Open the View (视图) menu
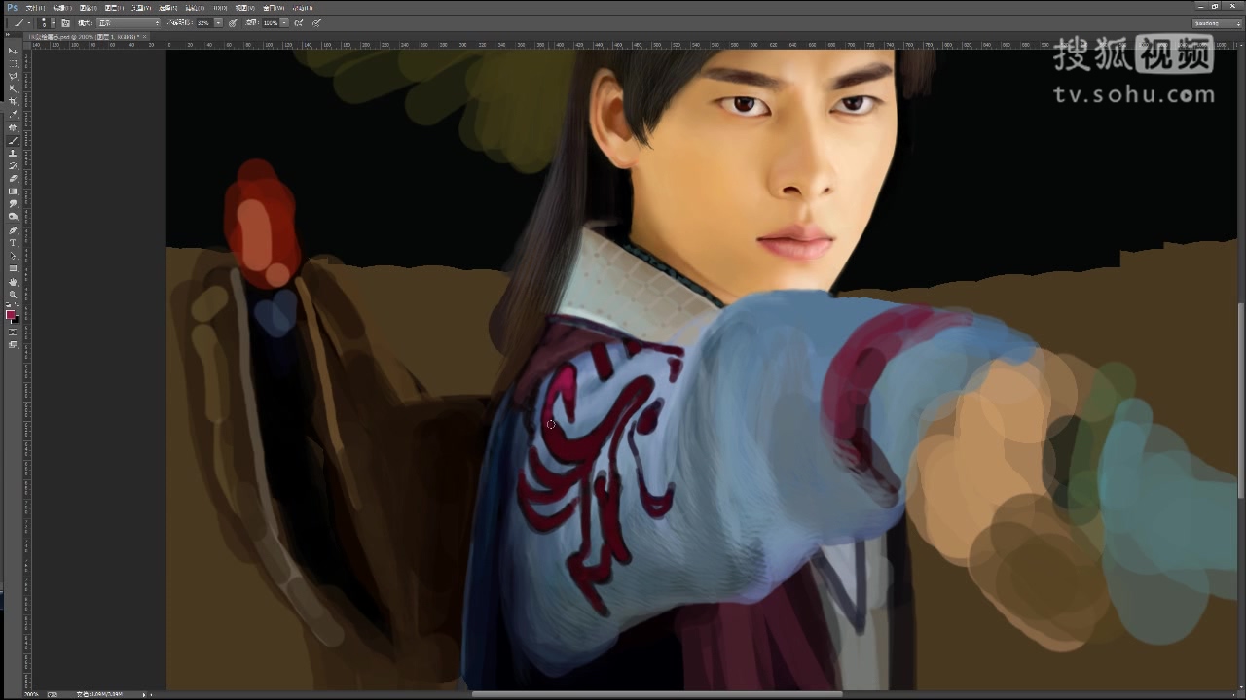The height and width of the screenshot is (700, 1246). (x=220, y=8)
